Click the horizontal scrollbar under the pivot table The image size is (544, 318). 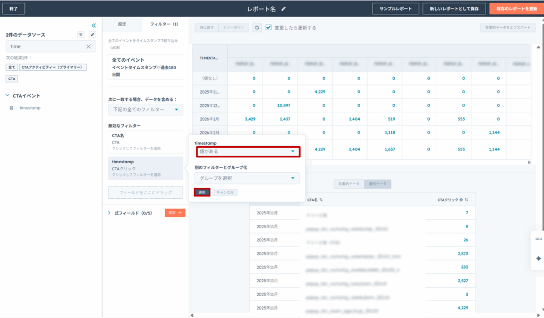[x=361, y=163]
